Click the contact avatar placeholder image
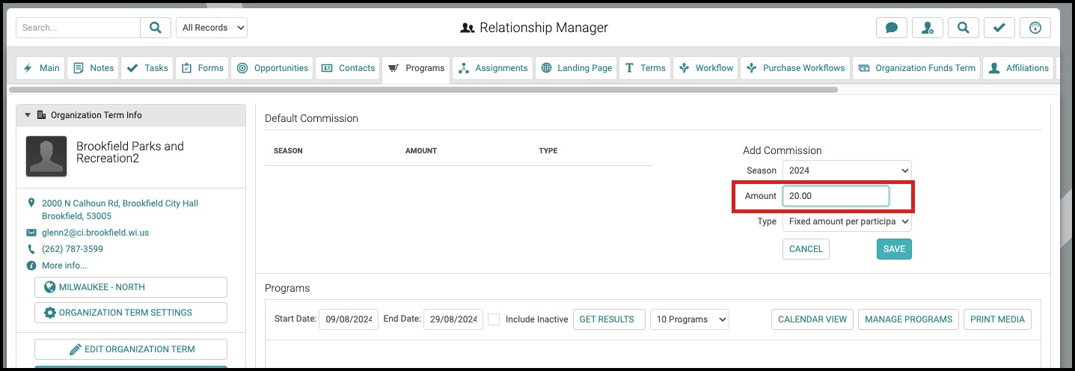Viewport: 1075px width, 371px height. tap(46, 156)
